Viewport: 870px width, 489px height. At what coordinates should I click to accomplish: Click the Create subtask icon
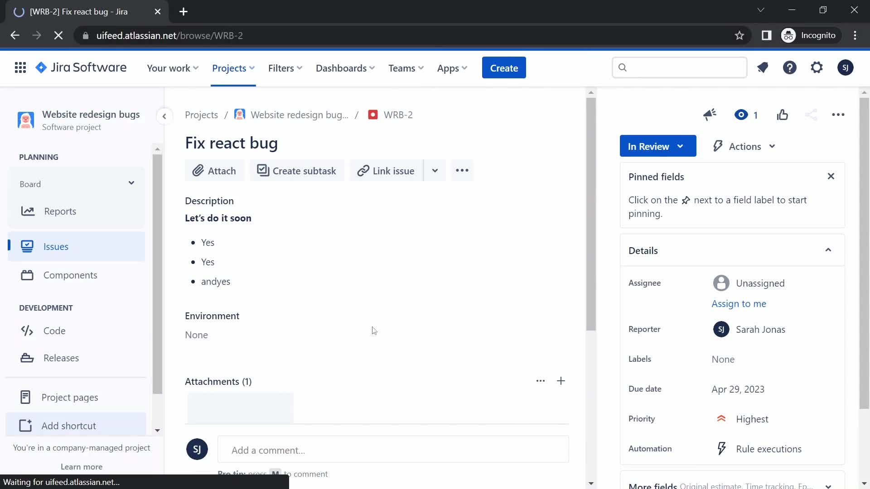[x=263, y=170]
